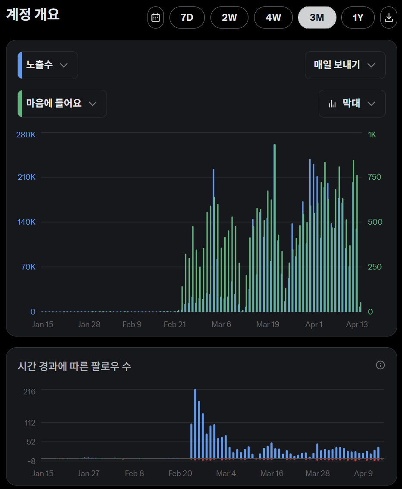This screenshot has width=402, height=489.
Task: Click the tallest follows bar at 216
Action: 195,424
